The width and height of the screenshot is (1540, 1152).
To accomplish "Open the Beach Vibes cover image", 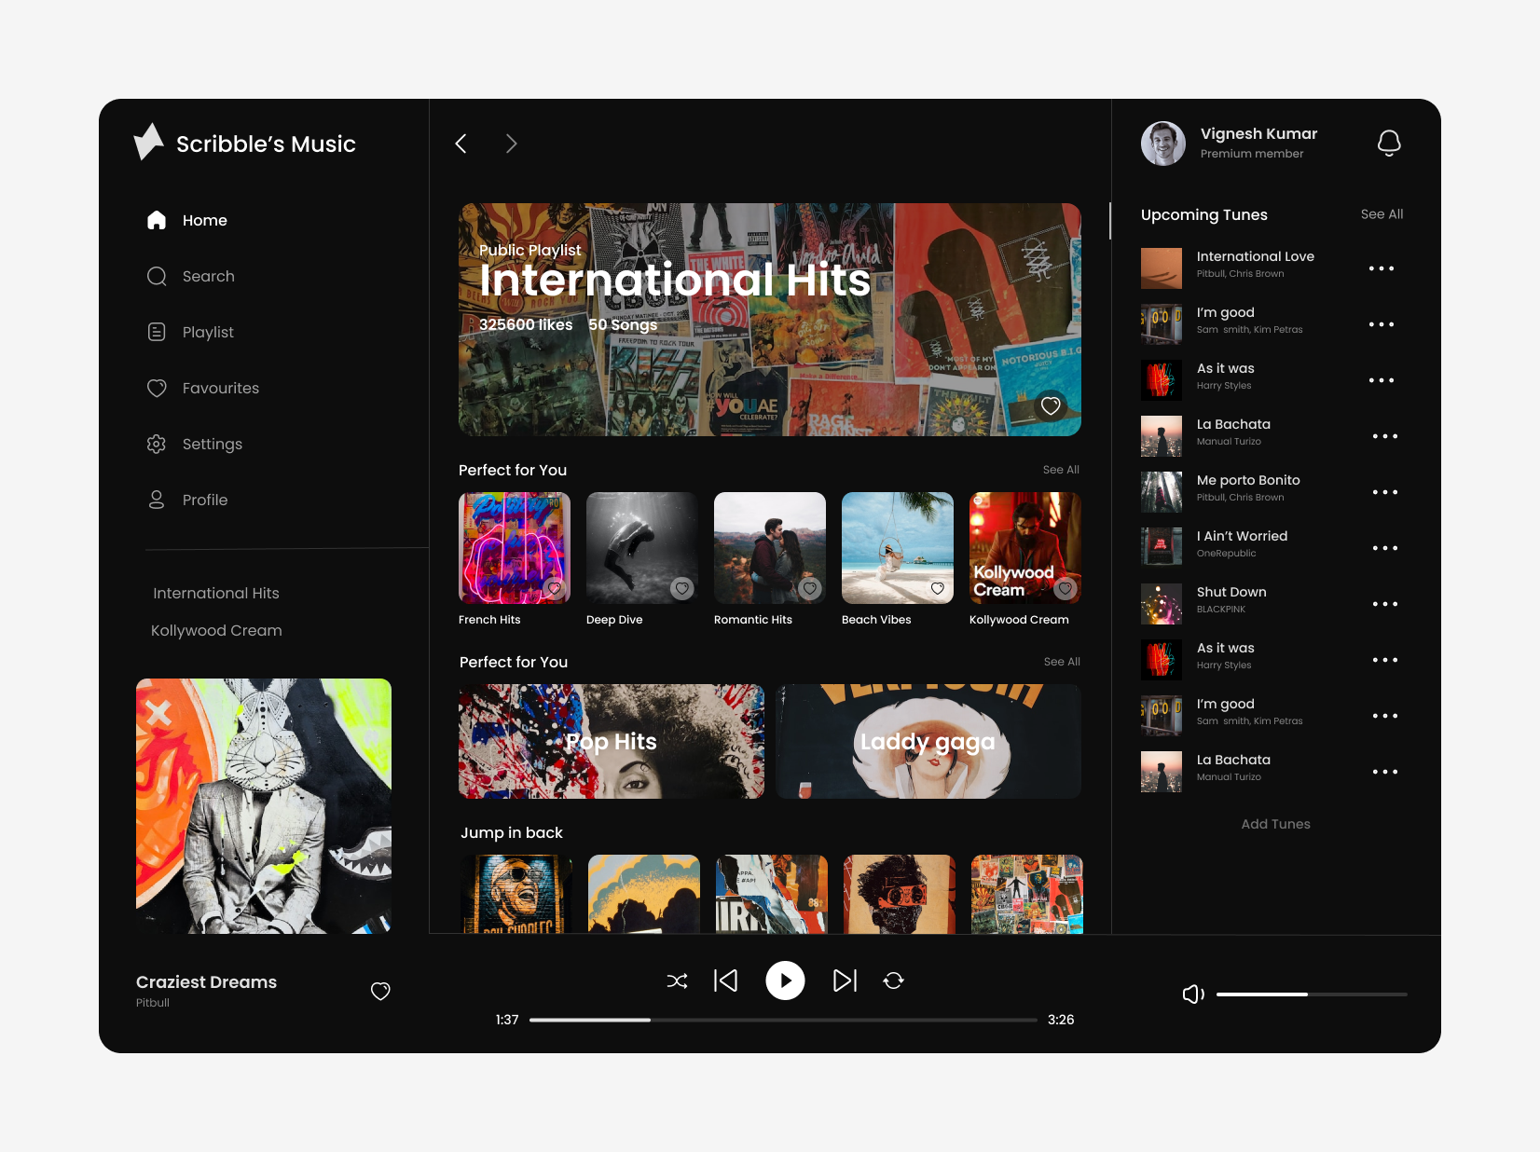I will [x=898, y=548].
